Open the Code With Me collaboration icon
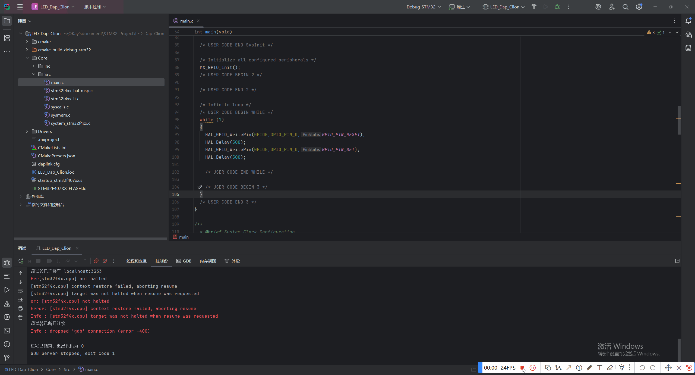 pos(612,7)
